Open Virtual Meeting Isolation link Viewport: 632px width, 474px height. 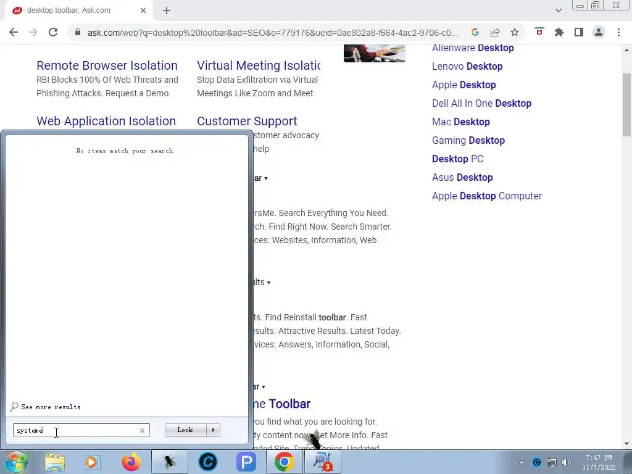click(259, 65)
